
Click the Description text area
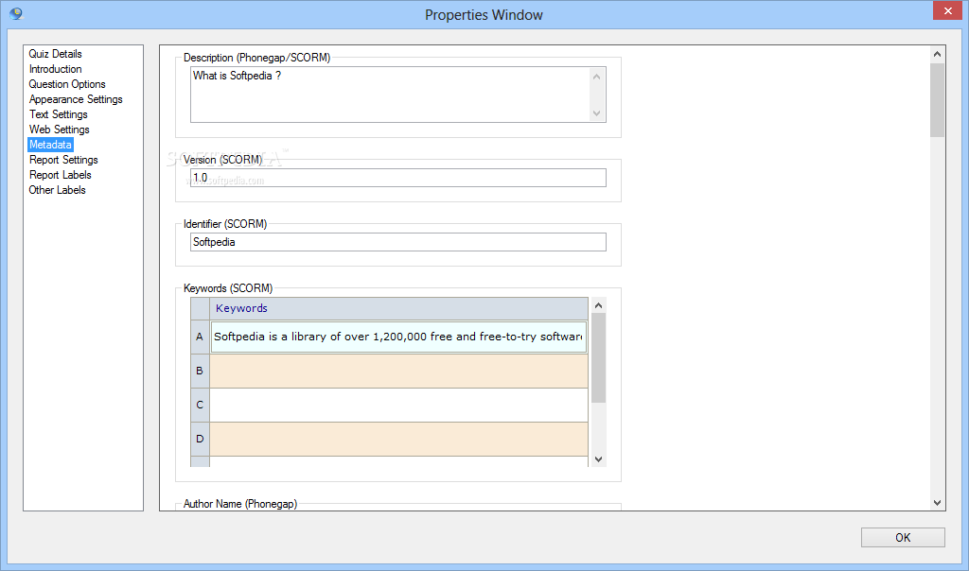click(388, 94)
